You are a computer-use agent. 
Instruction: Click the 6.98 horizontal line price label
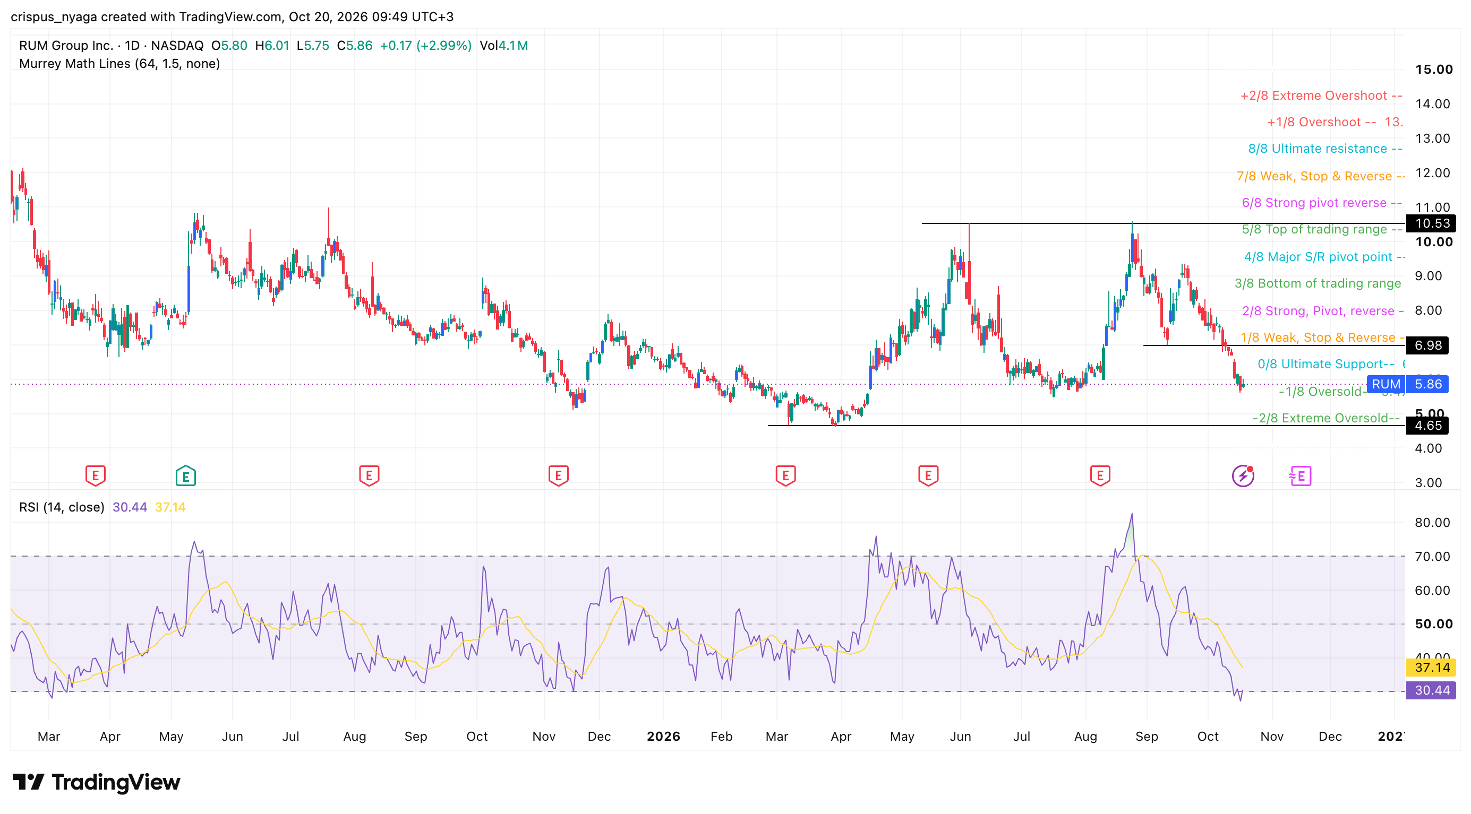[x=1427, y=345]
